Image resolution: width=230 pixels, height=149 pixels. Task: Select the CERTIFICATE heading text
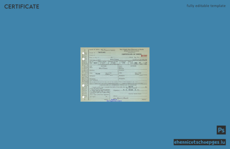coord(22,7)
